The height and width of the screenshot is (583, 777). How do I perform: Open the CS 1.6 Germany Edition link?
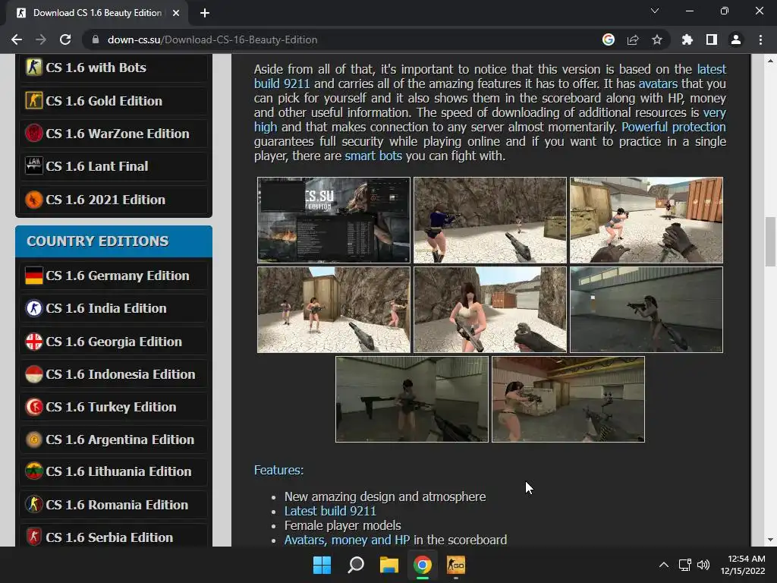118,276
